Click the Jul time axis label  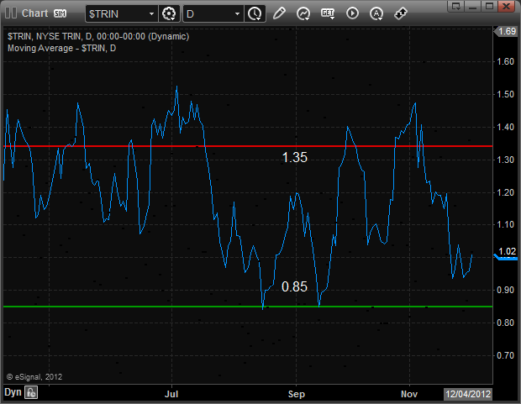[171, 394]
